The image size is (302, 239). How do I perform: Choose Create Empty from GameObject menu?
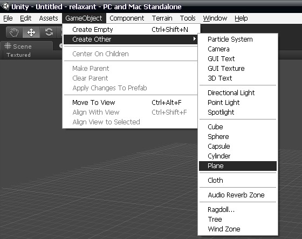click(x=131, y=30)
